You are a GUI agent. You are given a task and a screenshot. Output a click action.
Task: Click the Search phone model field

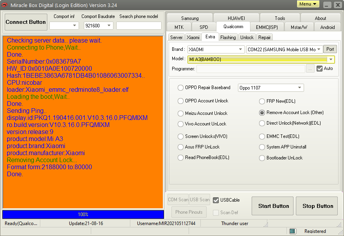point(139,26)
